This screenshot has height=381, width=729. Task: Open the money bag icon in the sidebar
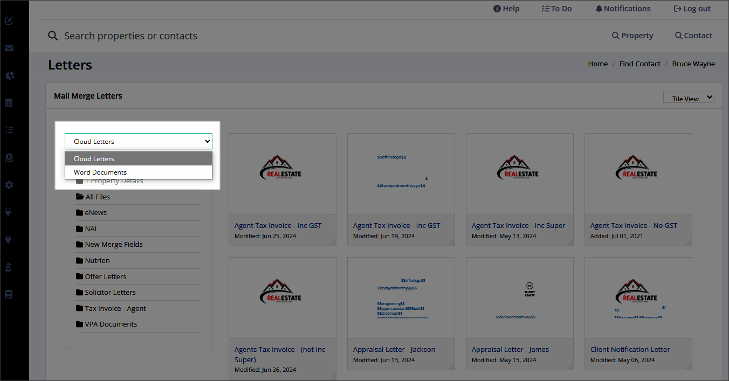click(x=9, y=267)
